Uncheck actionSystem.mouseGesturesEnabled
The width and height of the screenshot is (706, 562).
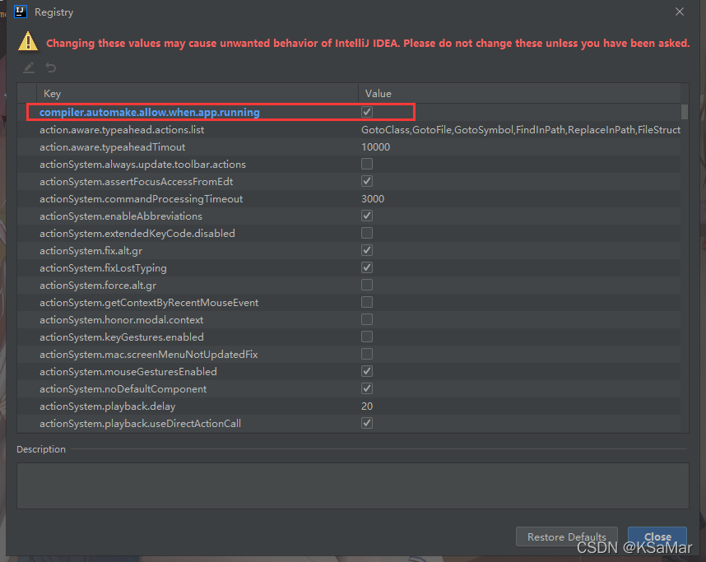(367, 371)
